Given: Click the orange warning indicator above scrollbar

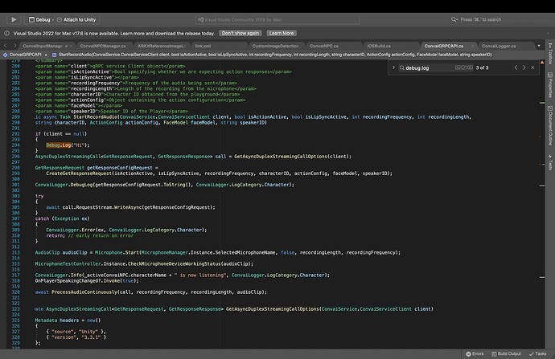Looking at the screenshot, I should (x=542, y=62).
